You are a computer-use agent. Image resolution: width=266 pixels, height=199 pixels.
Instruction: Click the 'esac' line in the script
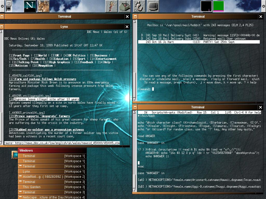point(141,167)
